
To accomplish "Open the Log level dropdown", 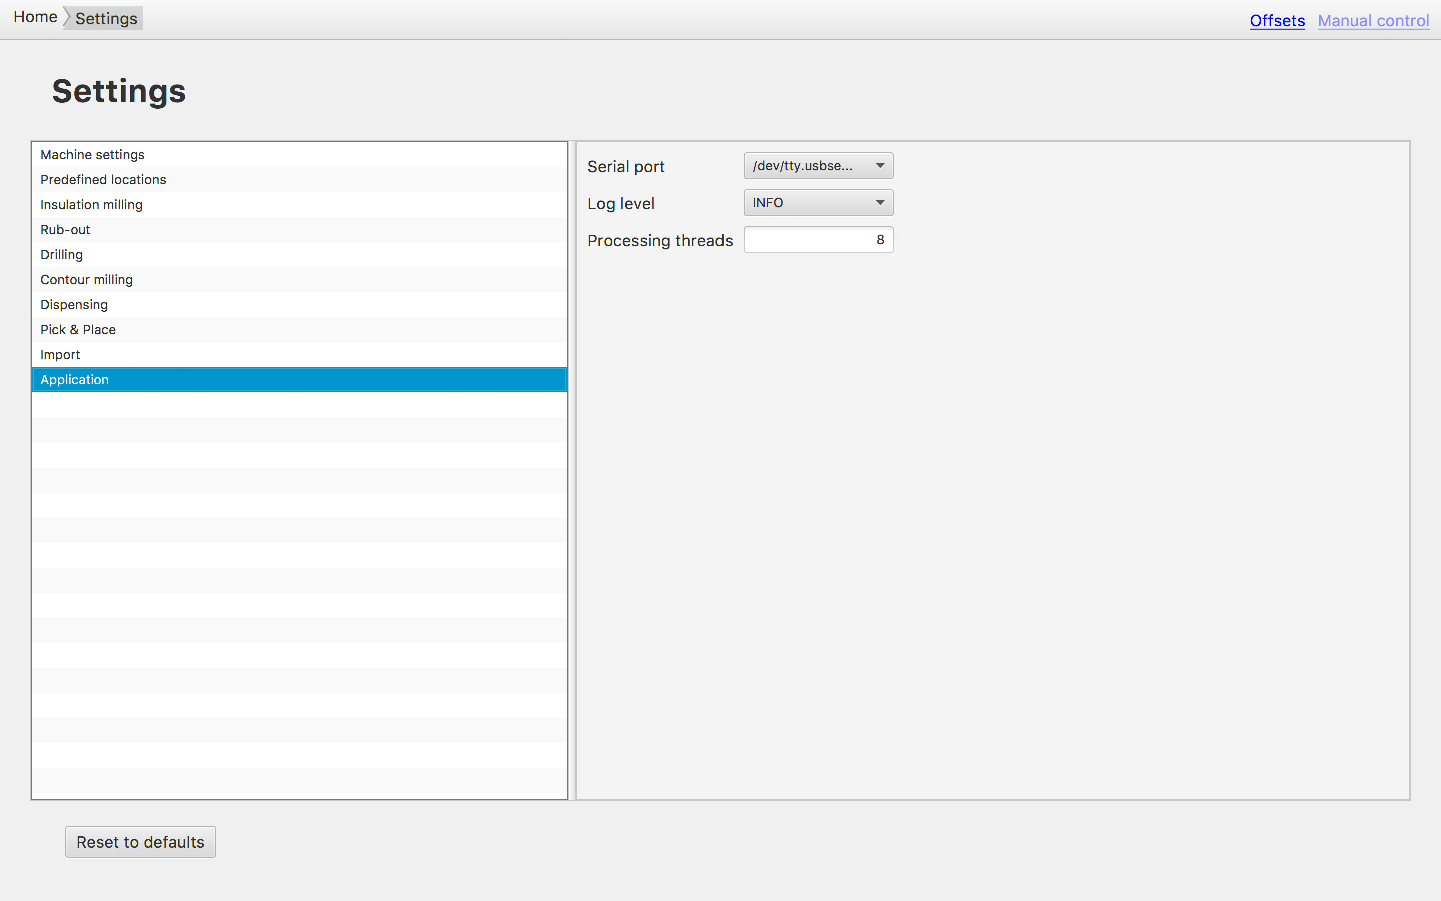I will coord(818,203).
